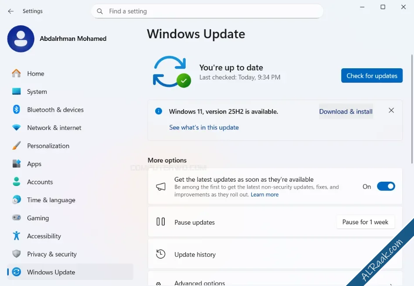Dismiss the 25H2 available notice
This screenshot has width=414, height=286.
[x=391, y=110]
